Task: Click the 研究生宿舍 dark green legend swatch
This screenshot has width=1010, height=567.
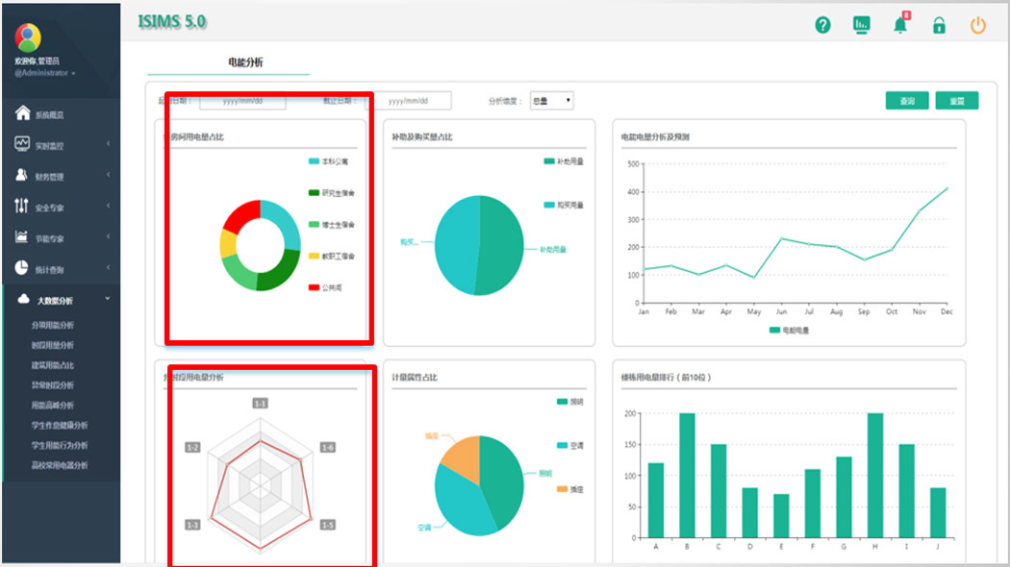Action: (x=314, y=193)
